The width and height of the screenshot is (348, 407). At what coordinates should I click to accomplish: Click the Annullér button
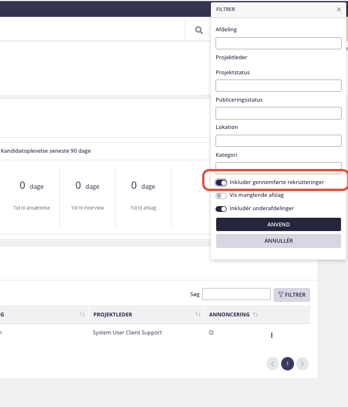[x=278, y=241]
